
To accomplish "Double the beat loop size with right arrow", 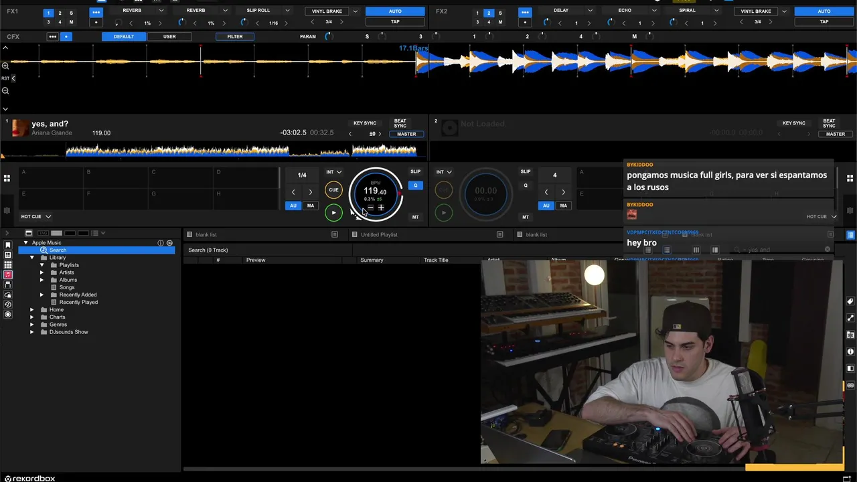I will point(310,192).
